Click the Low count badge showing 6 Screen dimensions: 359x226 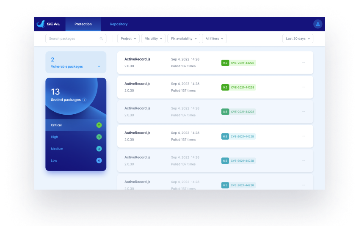coord(99,161)
